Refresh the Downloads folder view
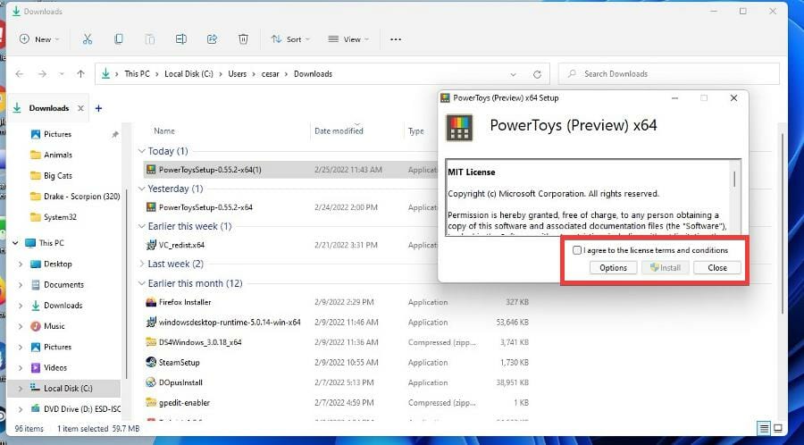 point(537,74)
